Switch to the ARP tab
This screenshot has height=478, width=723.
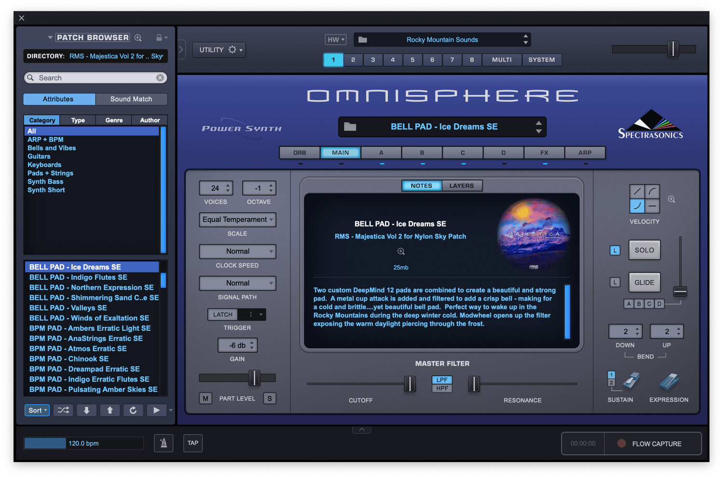click(x=585, y=152)
